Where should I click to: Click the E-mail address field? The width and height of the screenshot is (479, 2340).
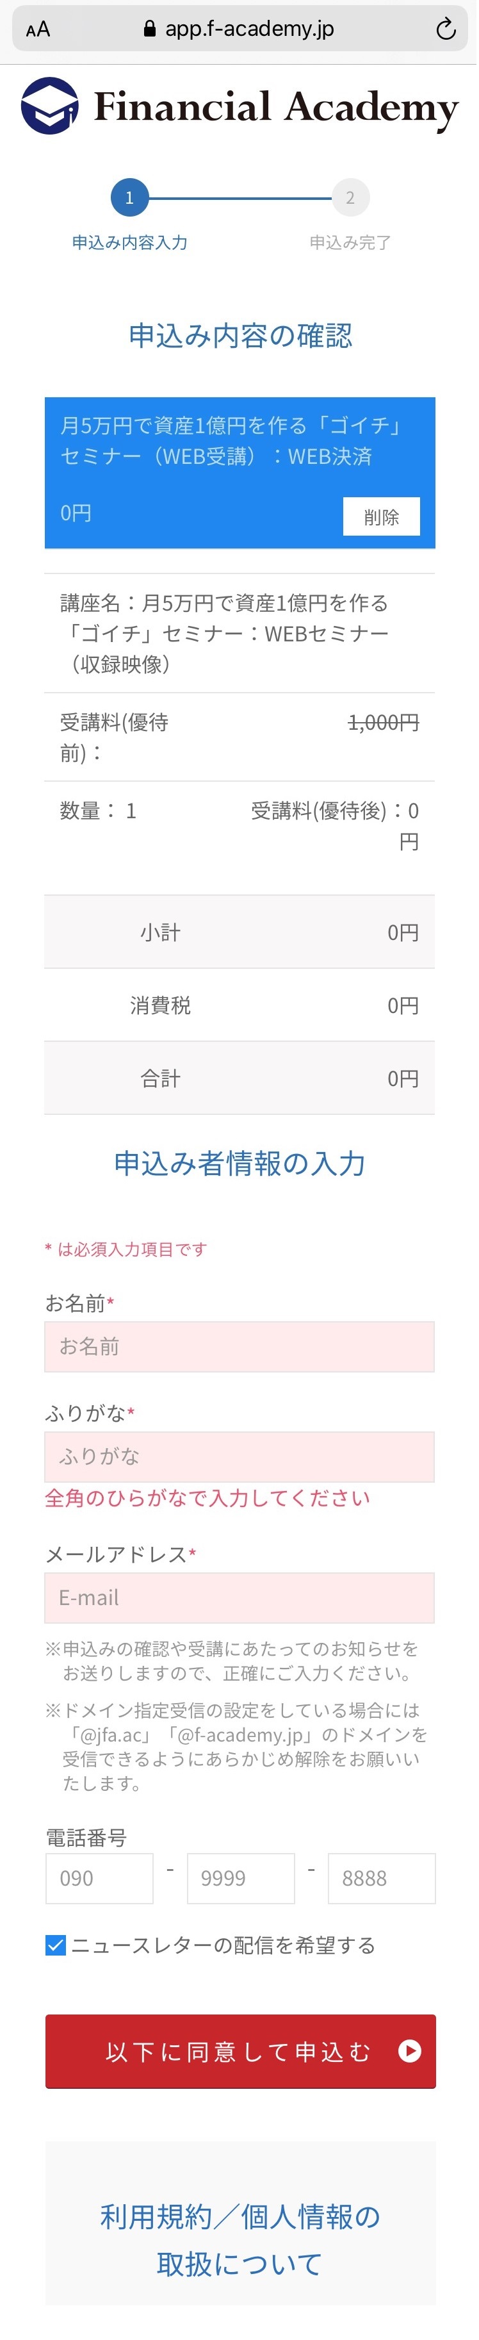(239, 1598)
